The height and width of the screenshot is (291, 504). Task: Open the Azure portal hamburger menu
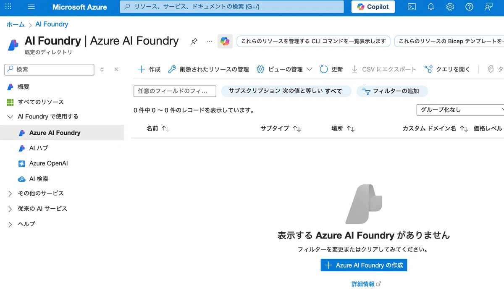coord(31,7)
